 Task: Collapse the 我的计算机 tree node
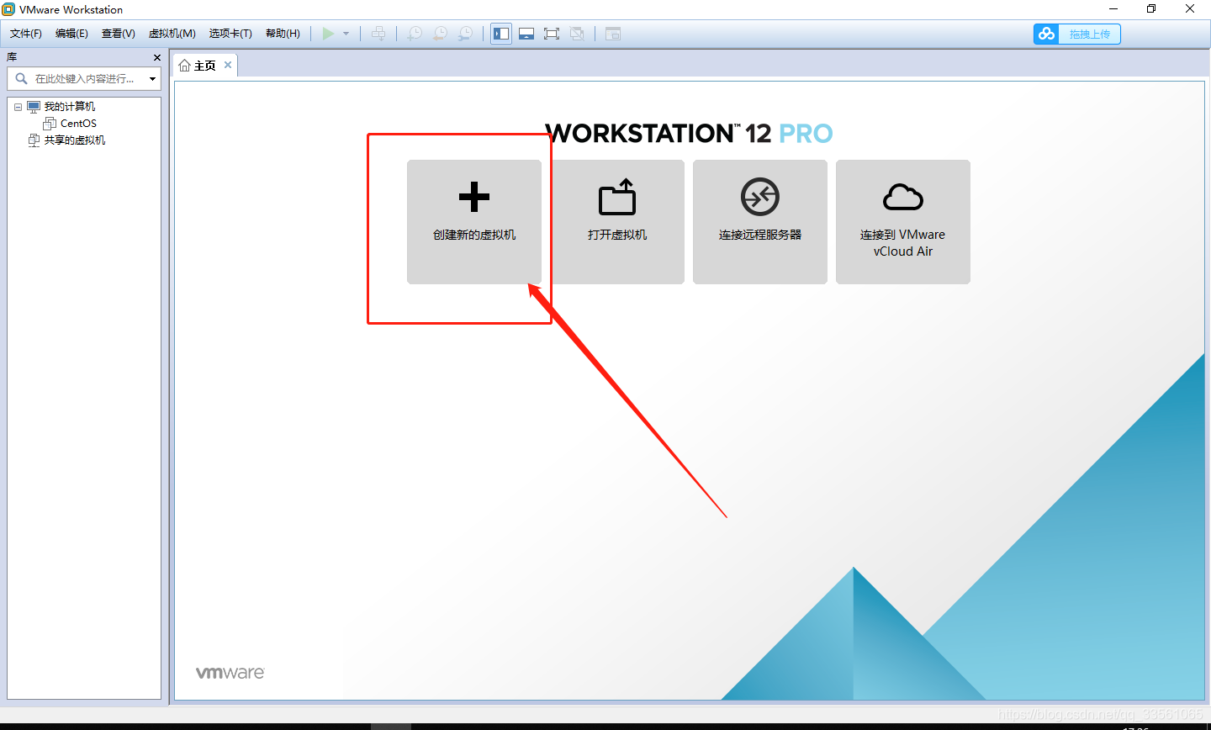point(18,107)
